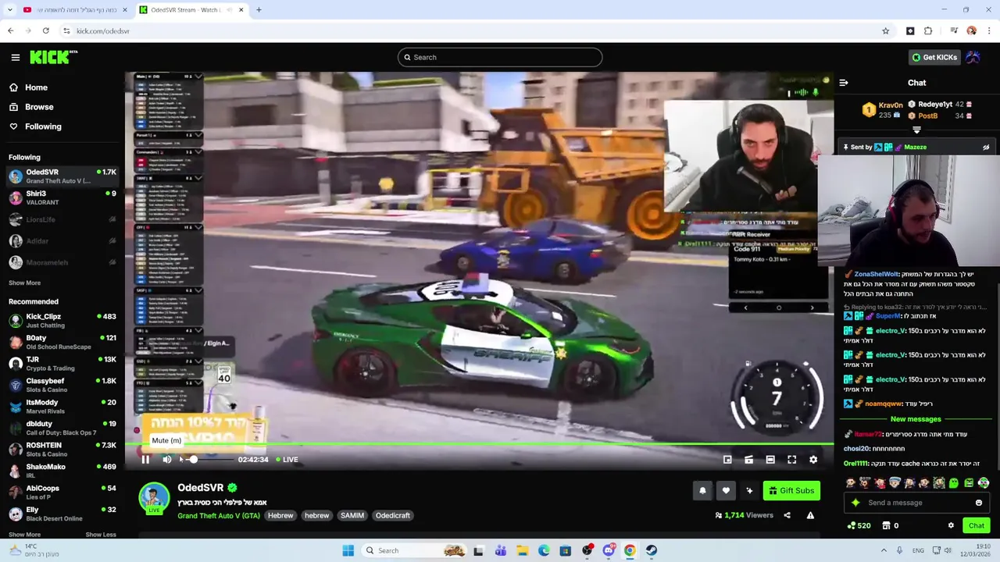Click the Kick search box
This screenshot has width=1000, height=562.
point(500,57)
